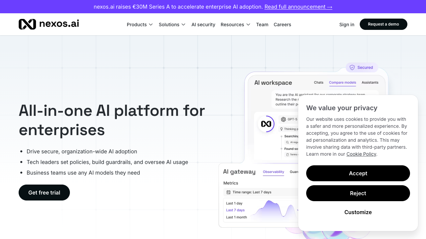Accept the cookies

pyautogui.click(x=358, y=173)
